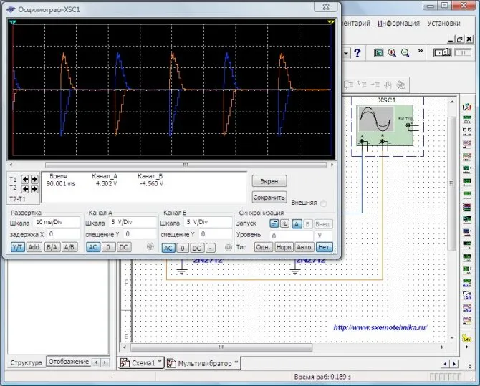Click the sheet tabs scroll right arrow
The image size is (480, 386).
click(x=454, y=364)
